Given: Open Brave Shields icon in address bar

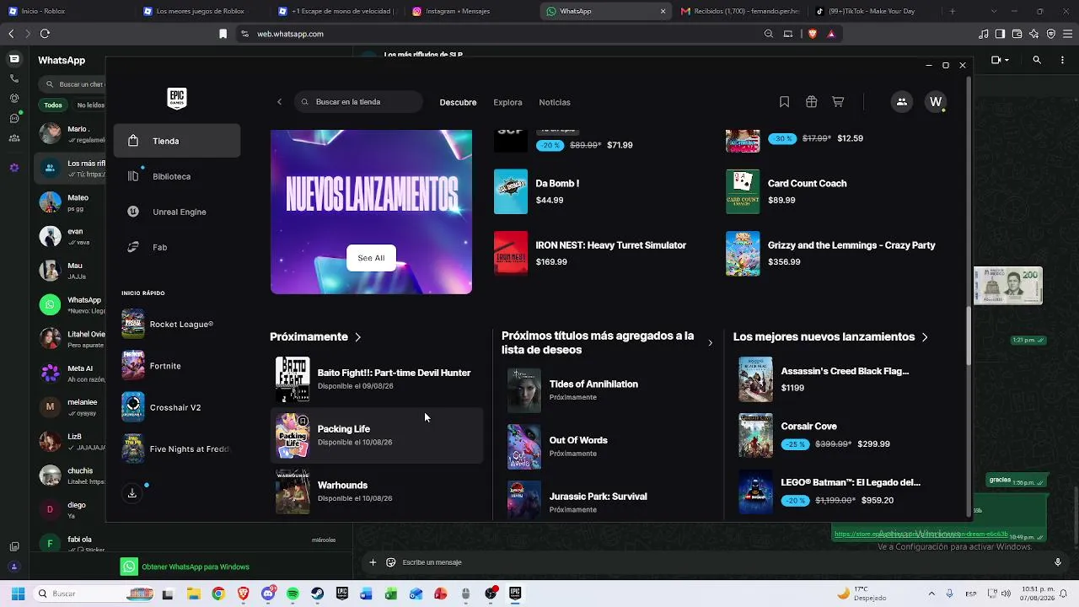Looking at the screenshot, I should tap(813, 34).
